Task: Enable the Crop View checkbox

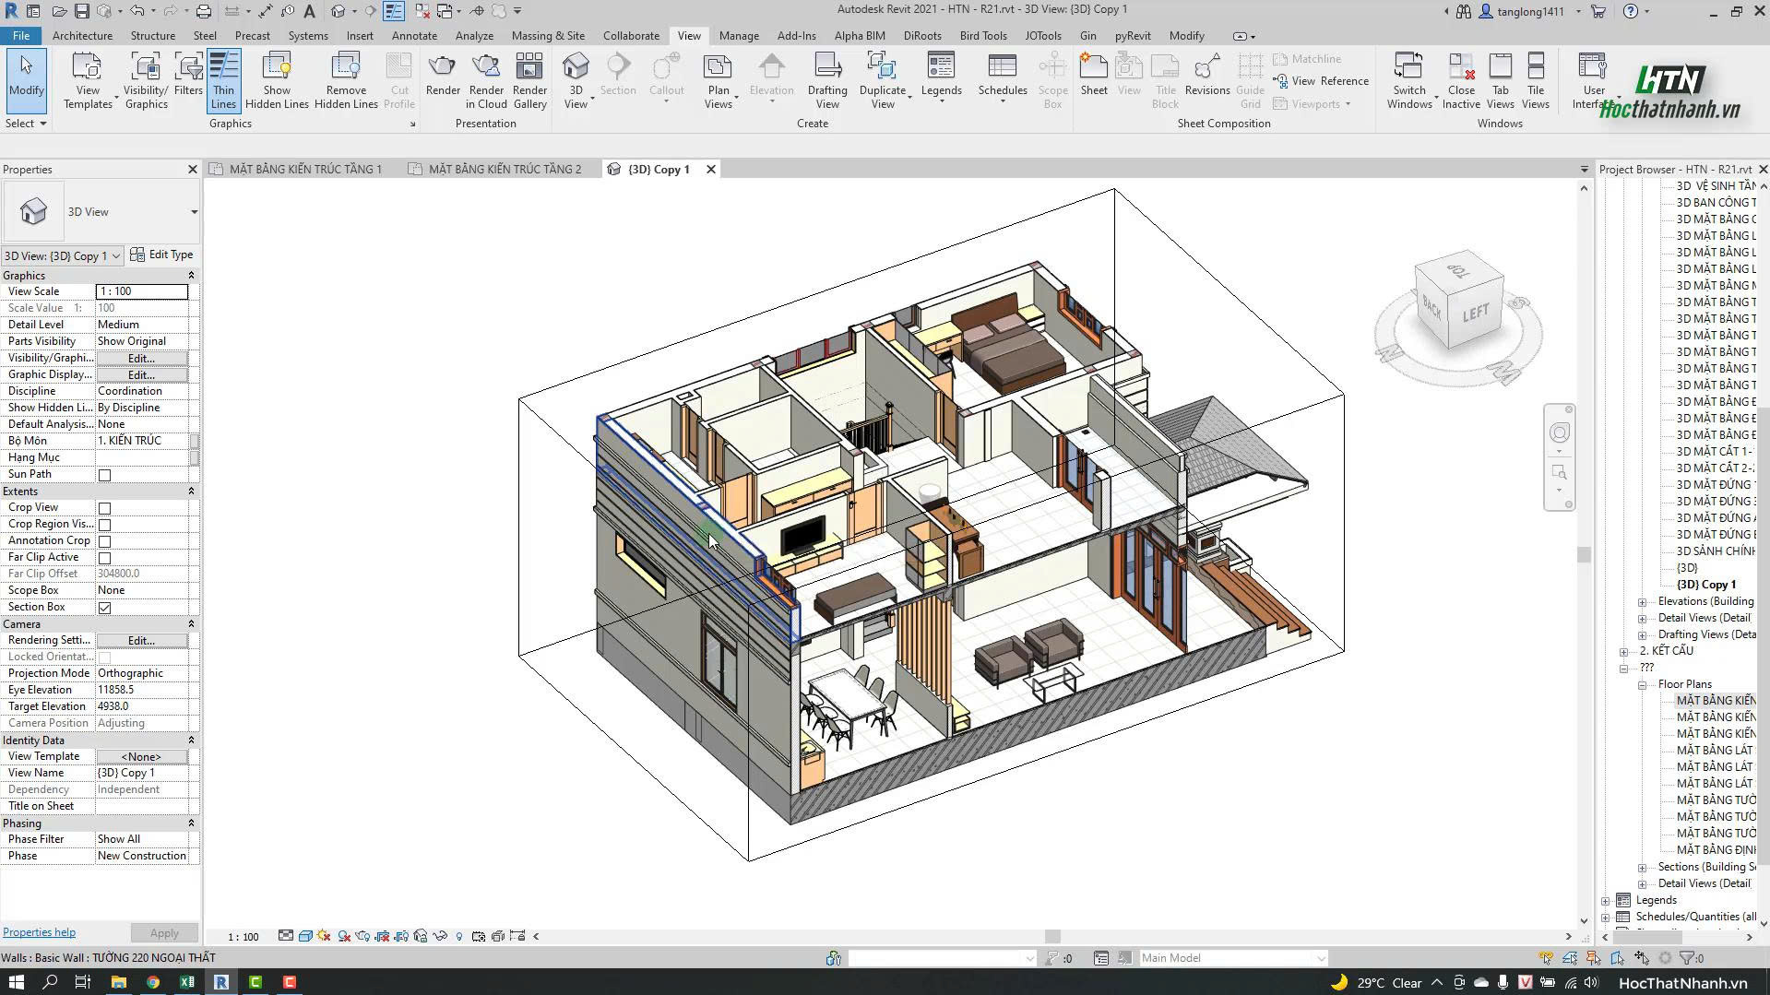Action: (104, 508)
